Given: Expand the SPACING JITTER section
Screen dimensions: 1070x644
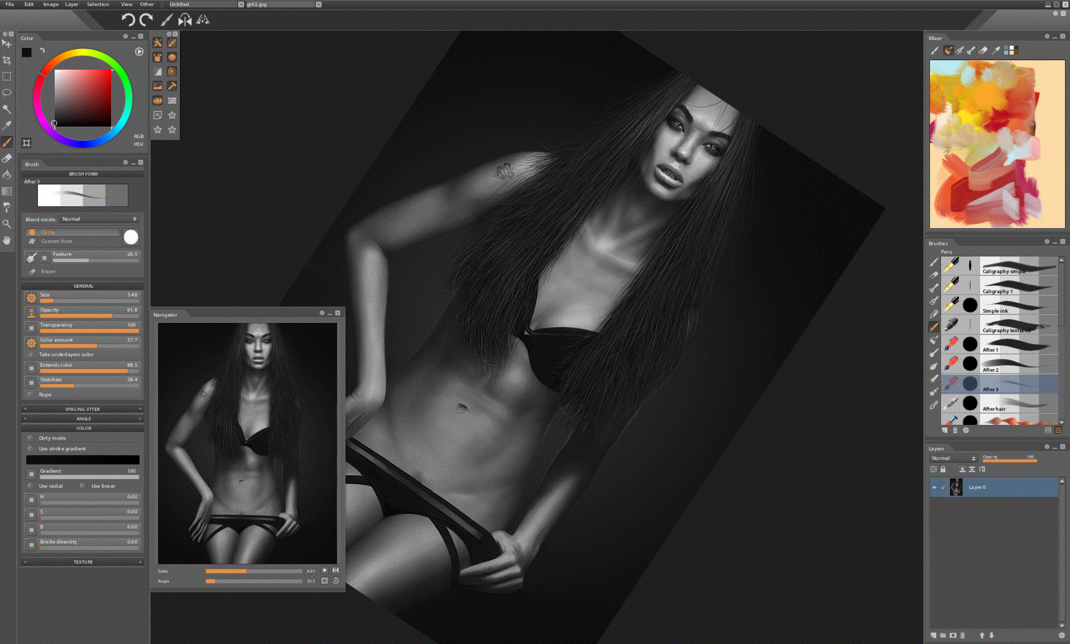Looking at the screenshot, I should click(83, 409).
